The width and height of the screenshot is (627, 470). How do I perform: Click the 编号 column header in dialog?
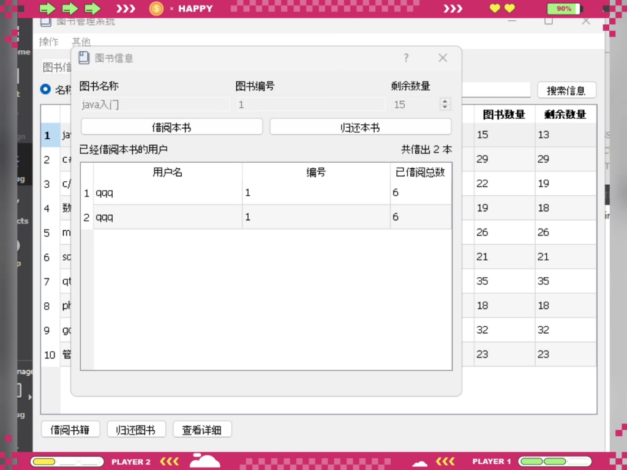pos(316,172)
